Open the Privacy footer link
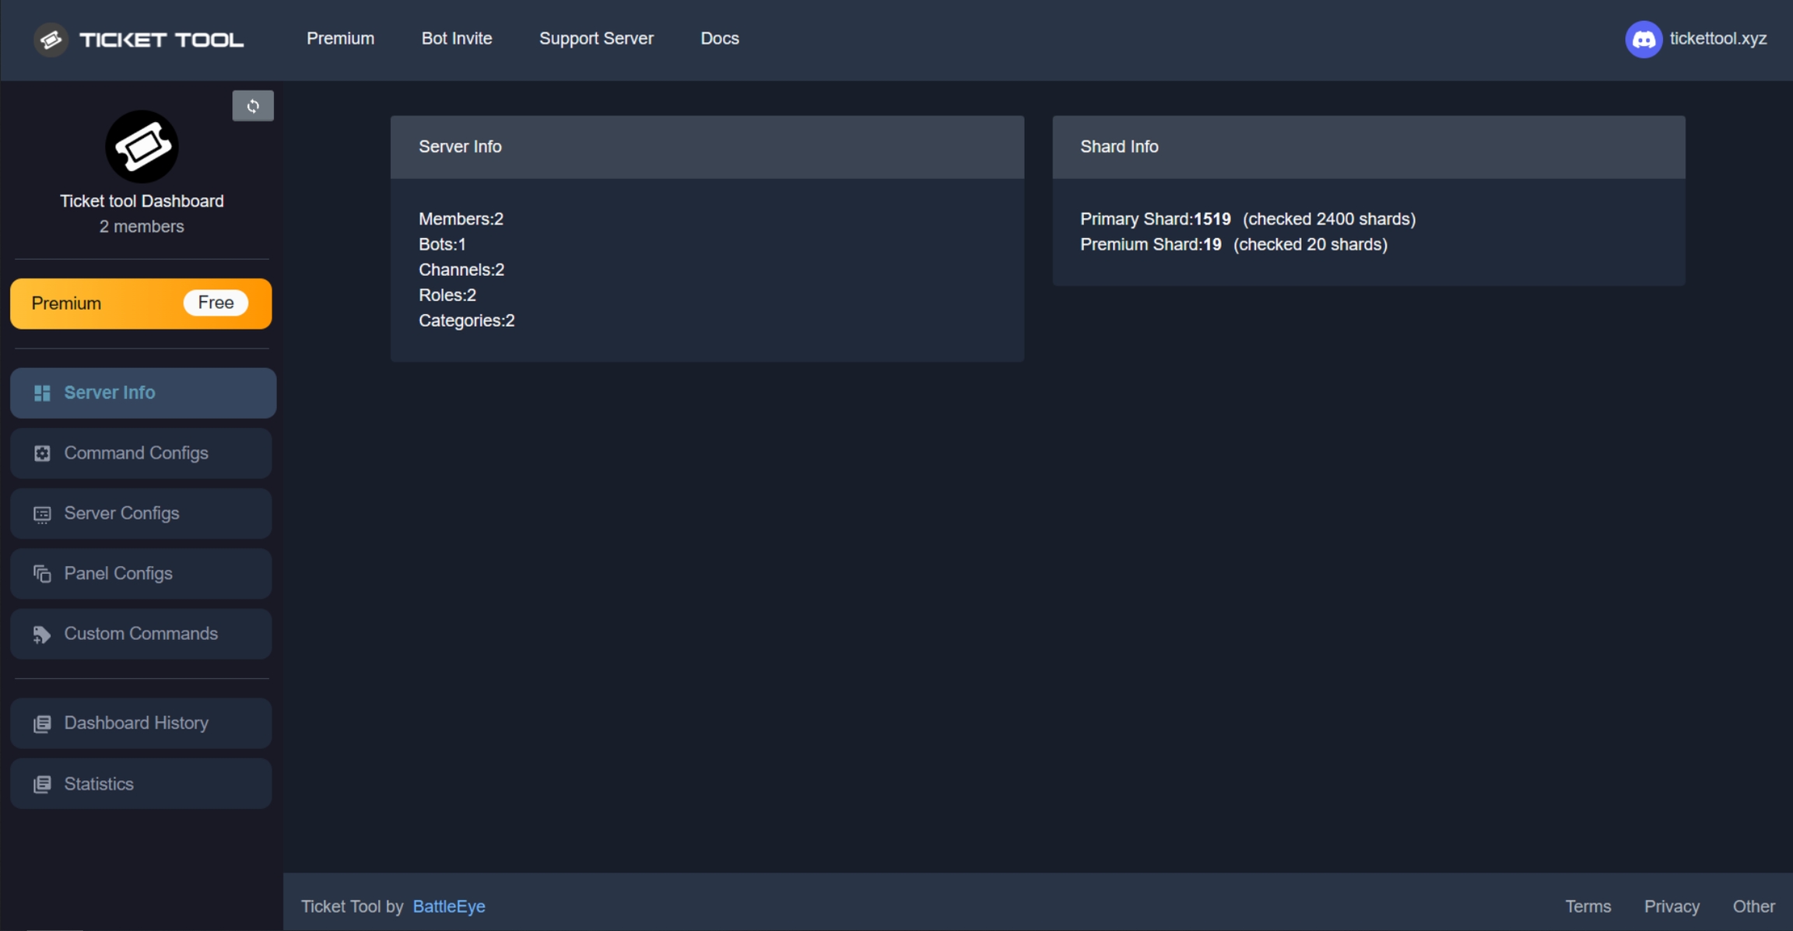The height and width of the screenshot is (931, 1793). tap(1672, 906)
